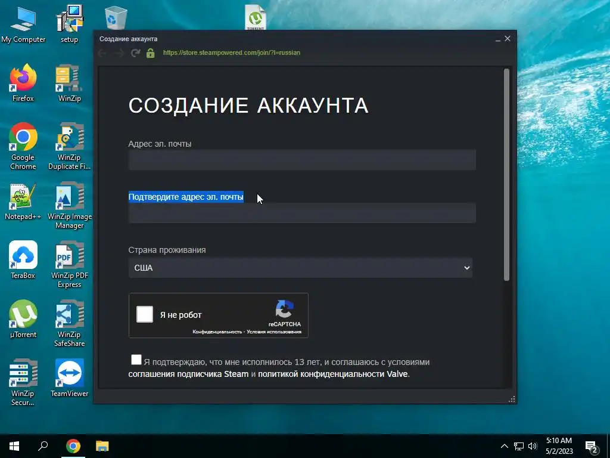Click the store.steampowered.com URL text
610x458 pixels.
pos(232,52)
